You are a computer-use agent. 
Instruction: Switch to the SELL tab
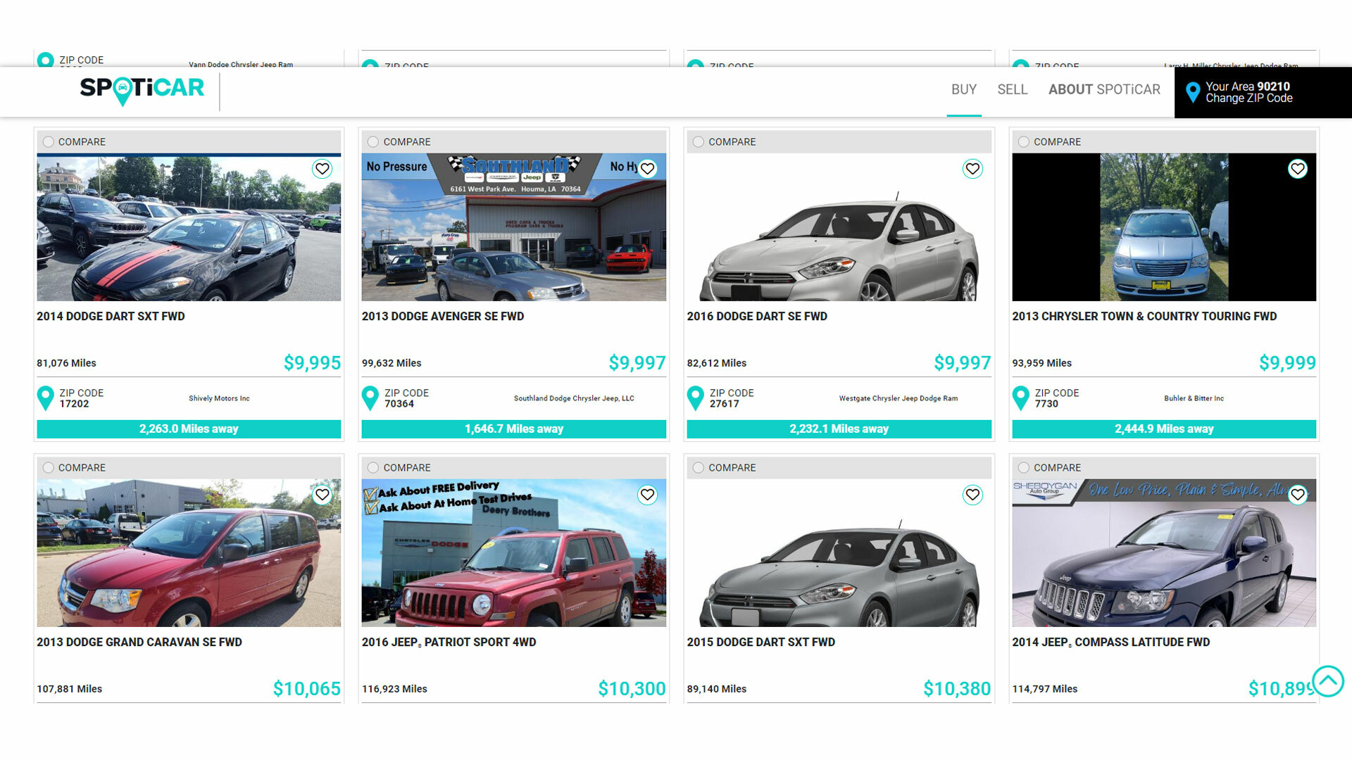coord(1012,89)
